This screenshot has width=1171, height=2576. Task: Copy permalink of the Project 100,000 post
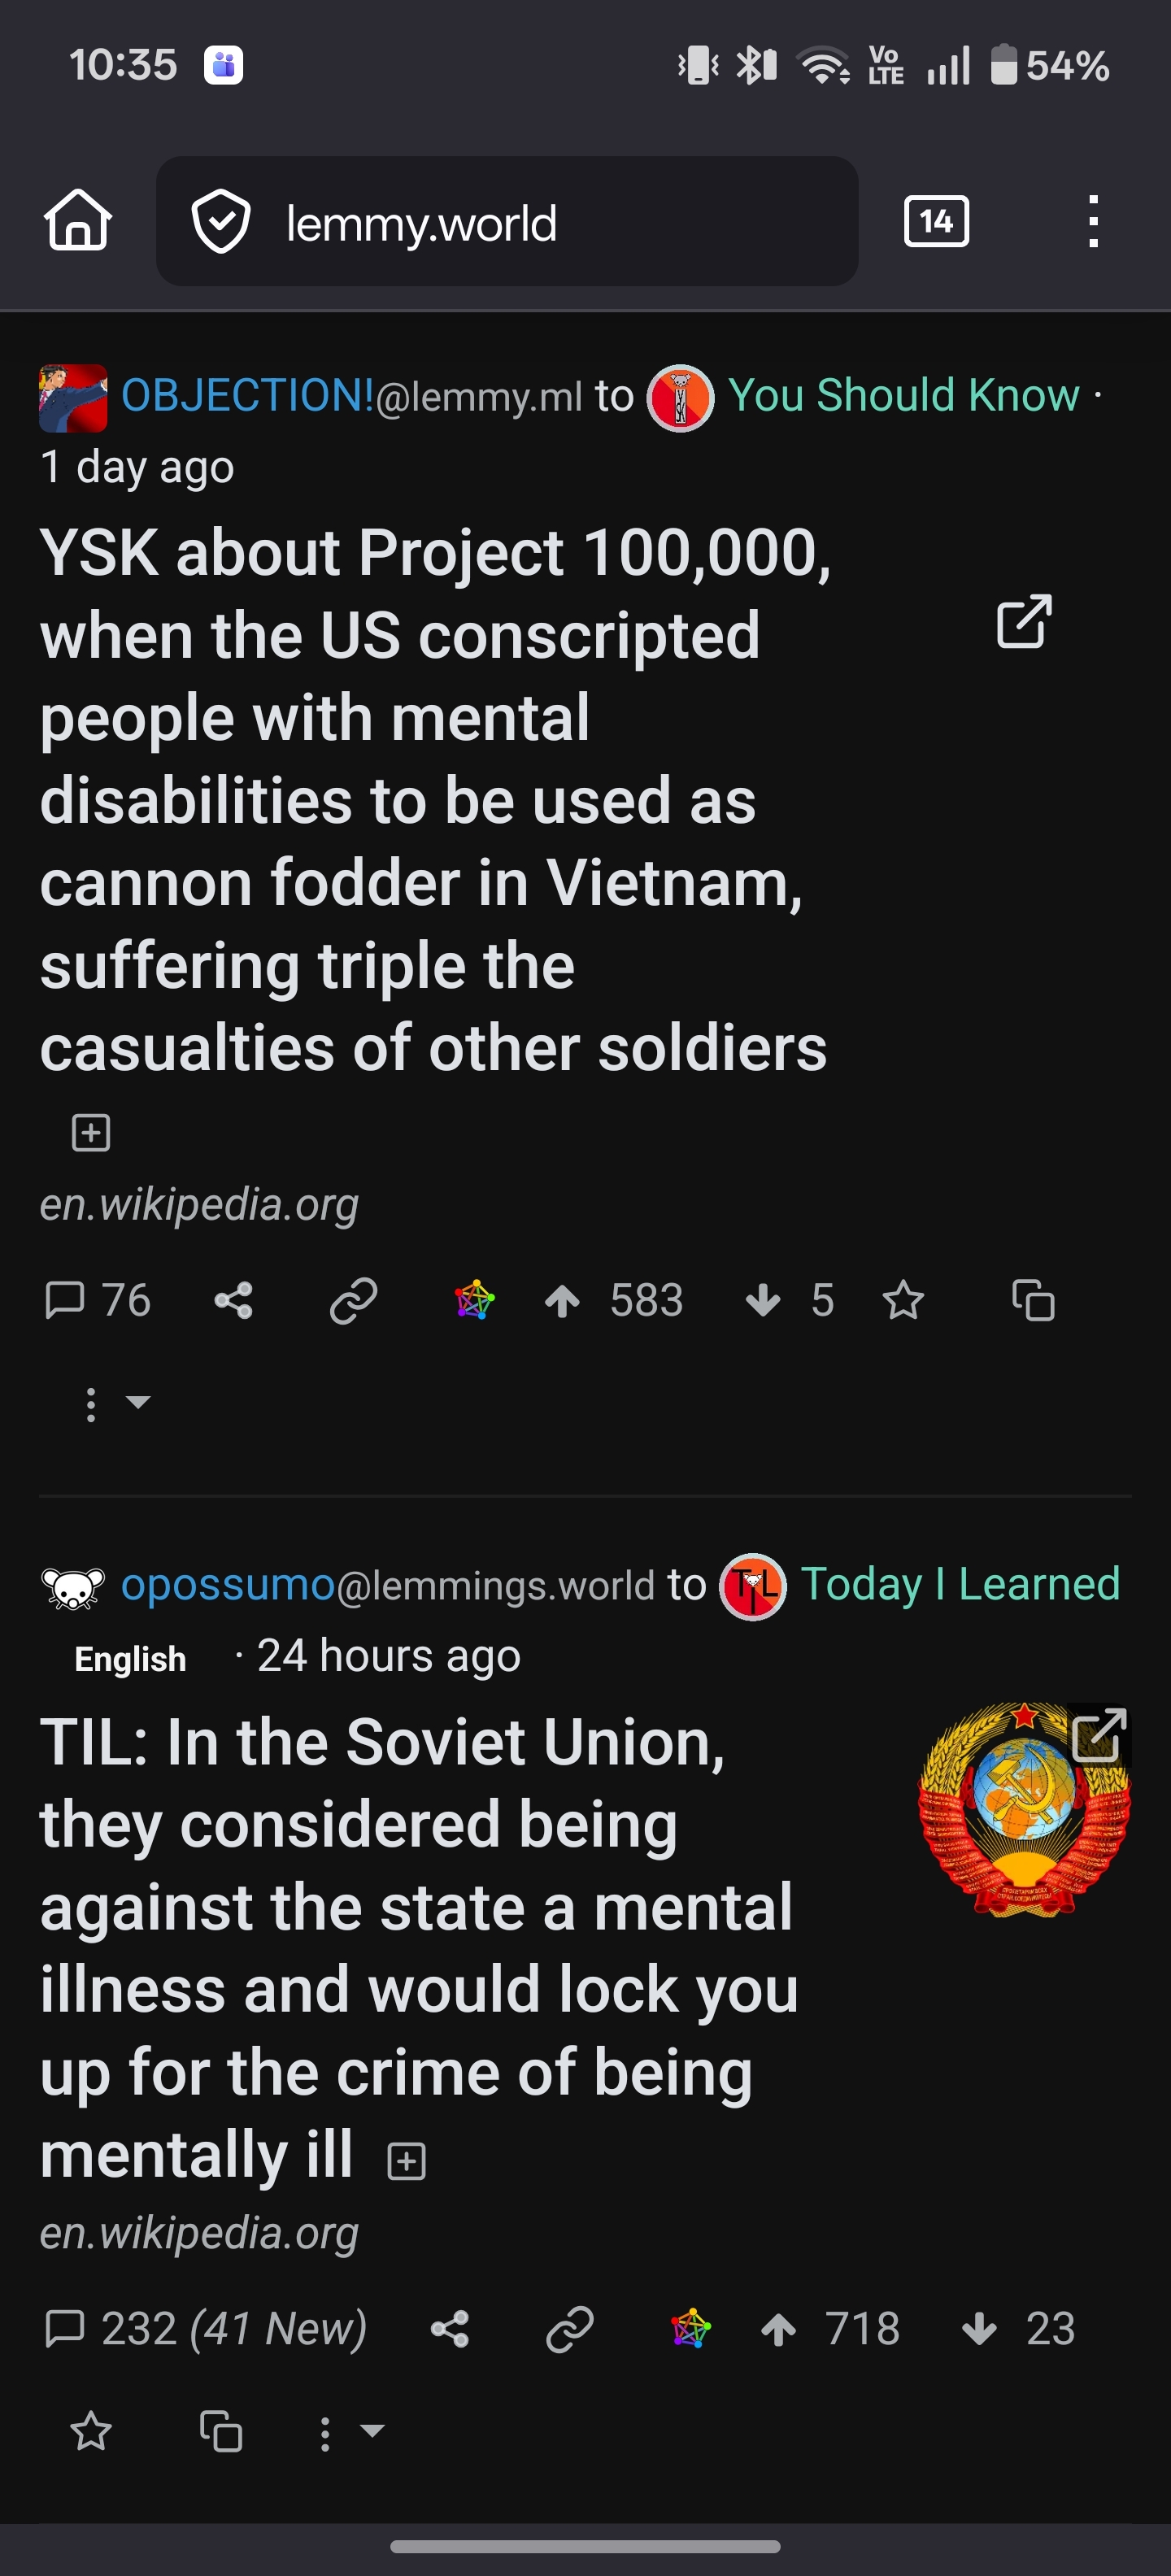(353, 1301)
